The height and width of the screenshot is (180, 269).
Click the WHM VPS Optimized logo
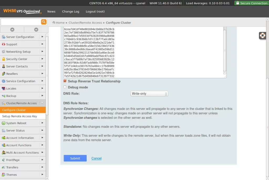[x=22, y=12]
